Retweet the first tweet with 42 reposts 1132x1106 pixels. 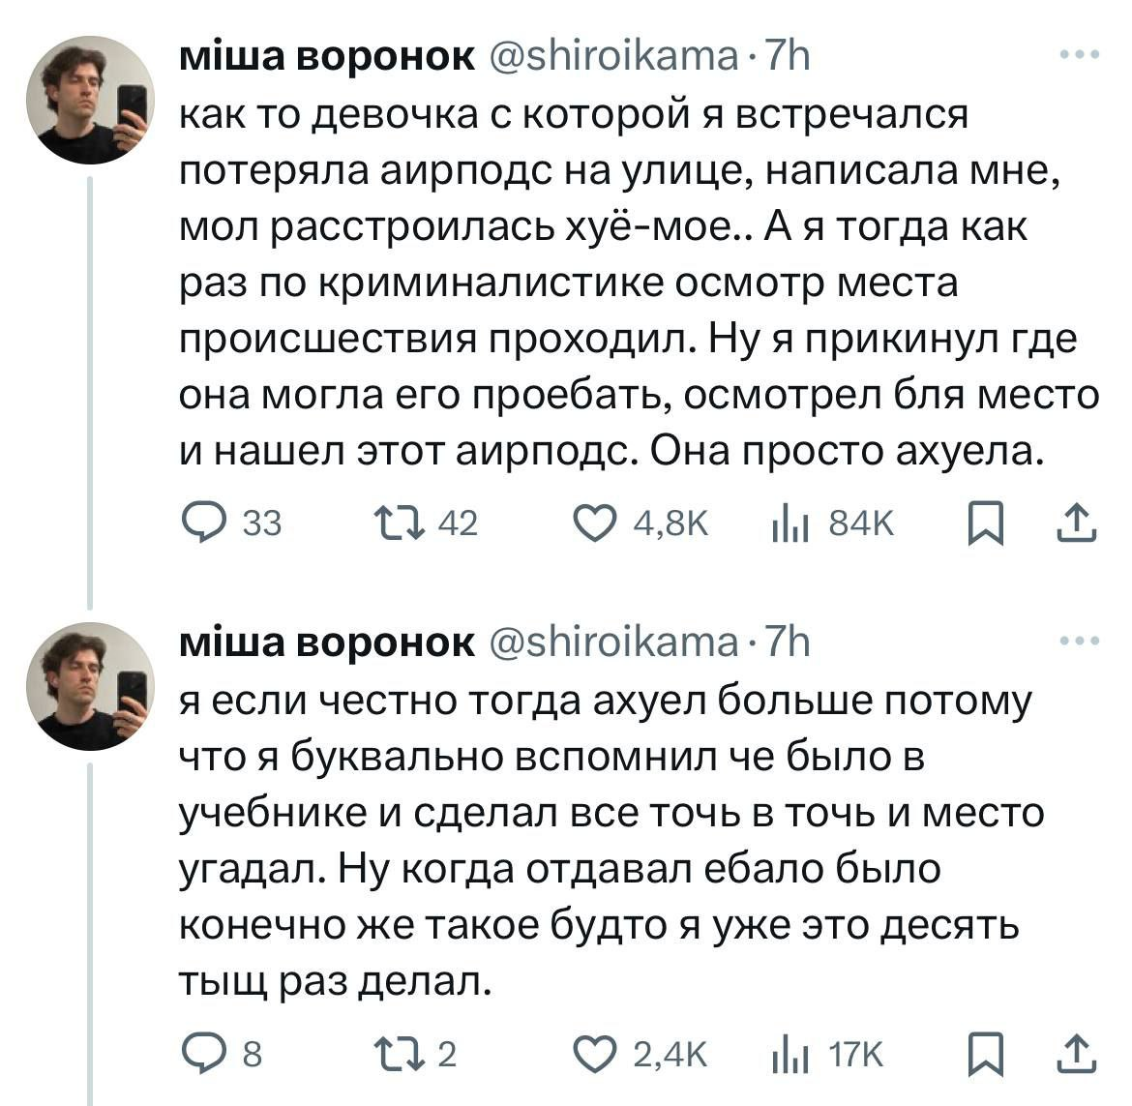[399, 523]
